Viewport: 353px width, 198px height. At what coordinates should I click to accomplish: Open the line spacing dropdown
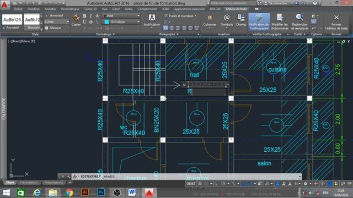click(167, 22)
